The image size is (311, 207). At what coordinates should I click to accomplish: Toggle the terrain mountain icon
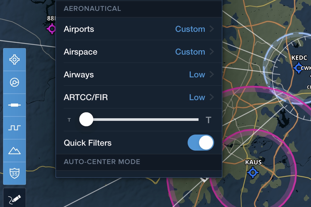point(15,151)
